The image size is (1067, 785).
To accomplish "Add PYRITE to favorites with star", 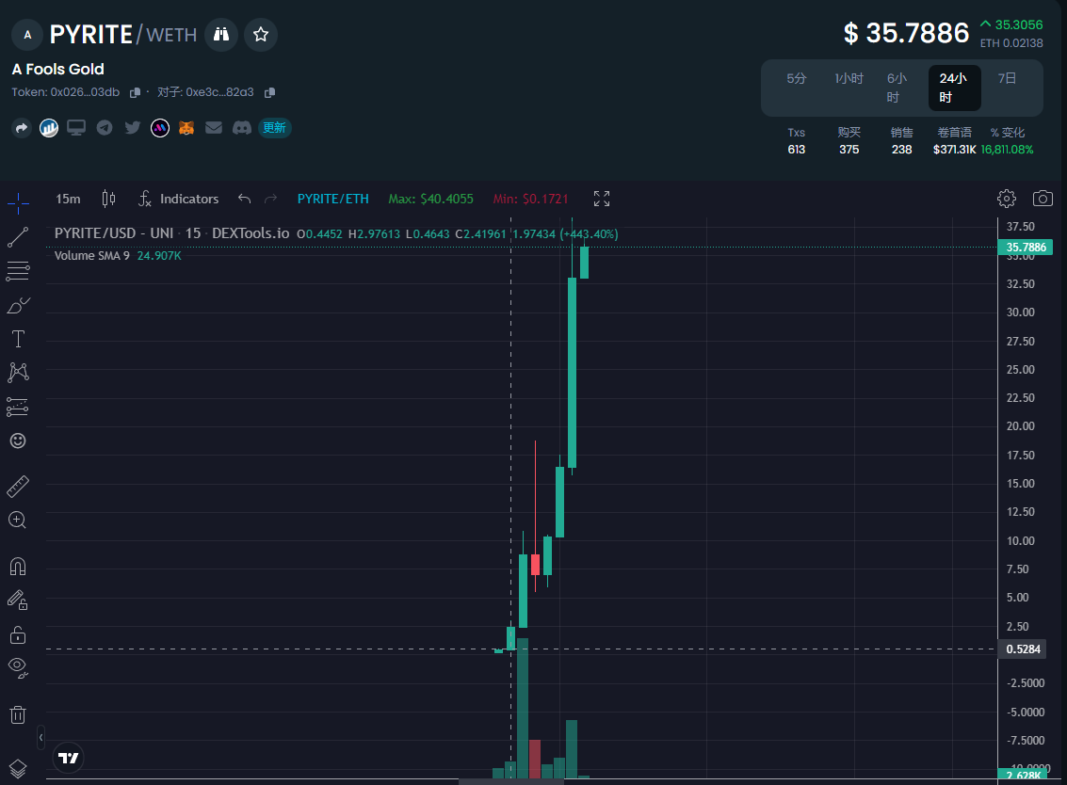I will (x=261, y=34).
